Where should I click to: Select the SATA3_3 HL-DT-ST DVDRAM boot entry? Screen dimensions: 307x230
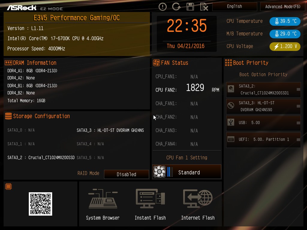click(x=263, y=106)
